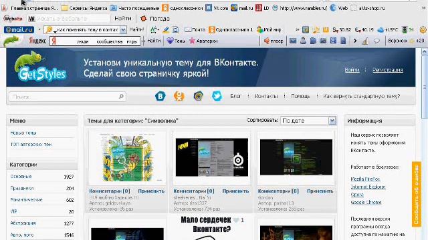
Task: Expand the mail.ru logo dropdown arrow
Action: pyautogui.click(x=39, y=29)
